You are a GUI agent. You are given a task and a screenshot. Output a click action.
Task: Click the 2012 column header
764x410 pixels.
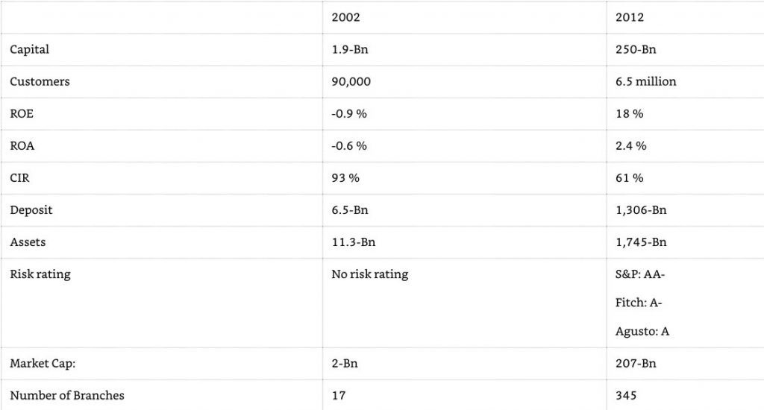coord(630,18)
